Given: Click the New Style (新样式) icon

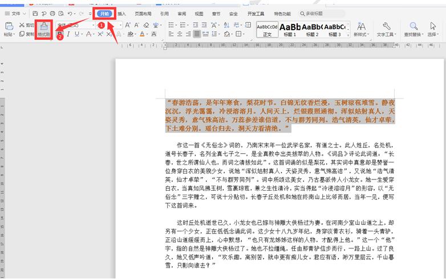Looking at the screenshot, I should 361,30.
